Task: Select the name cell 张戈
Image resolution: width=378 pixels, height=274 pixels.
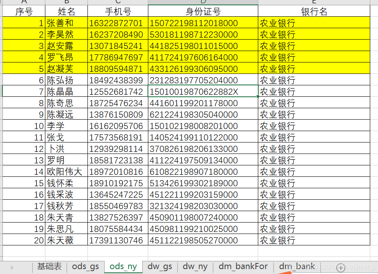Action: pyautogui.click(x=66, y=137)
